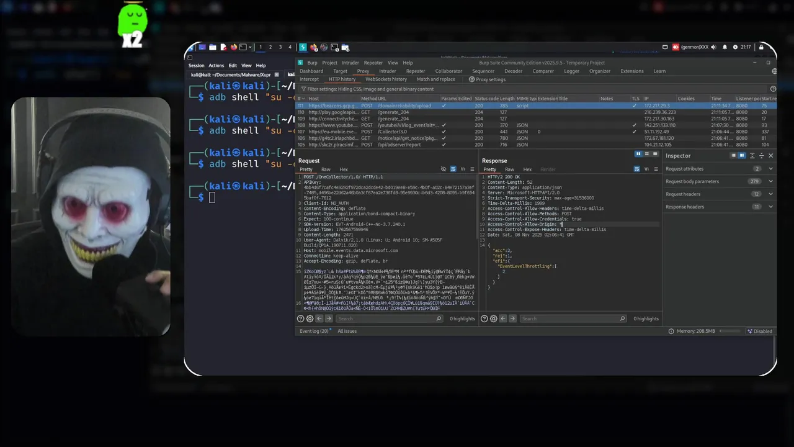Switch to the Dashboard tab

coord(311,71)
